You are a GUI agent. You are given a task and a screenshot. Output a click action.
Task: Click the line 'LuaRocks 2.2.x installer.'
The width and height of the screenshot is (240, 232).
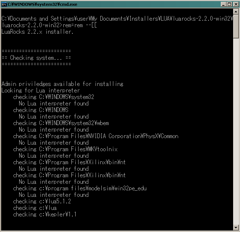[37, 32]
